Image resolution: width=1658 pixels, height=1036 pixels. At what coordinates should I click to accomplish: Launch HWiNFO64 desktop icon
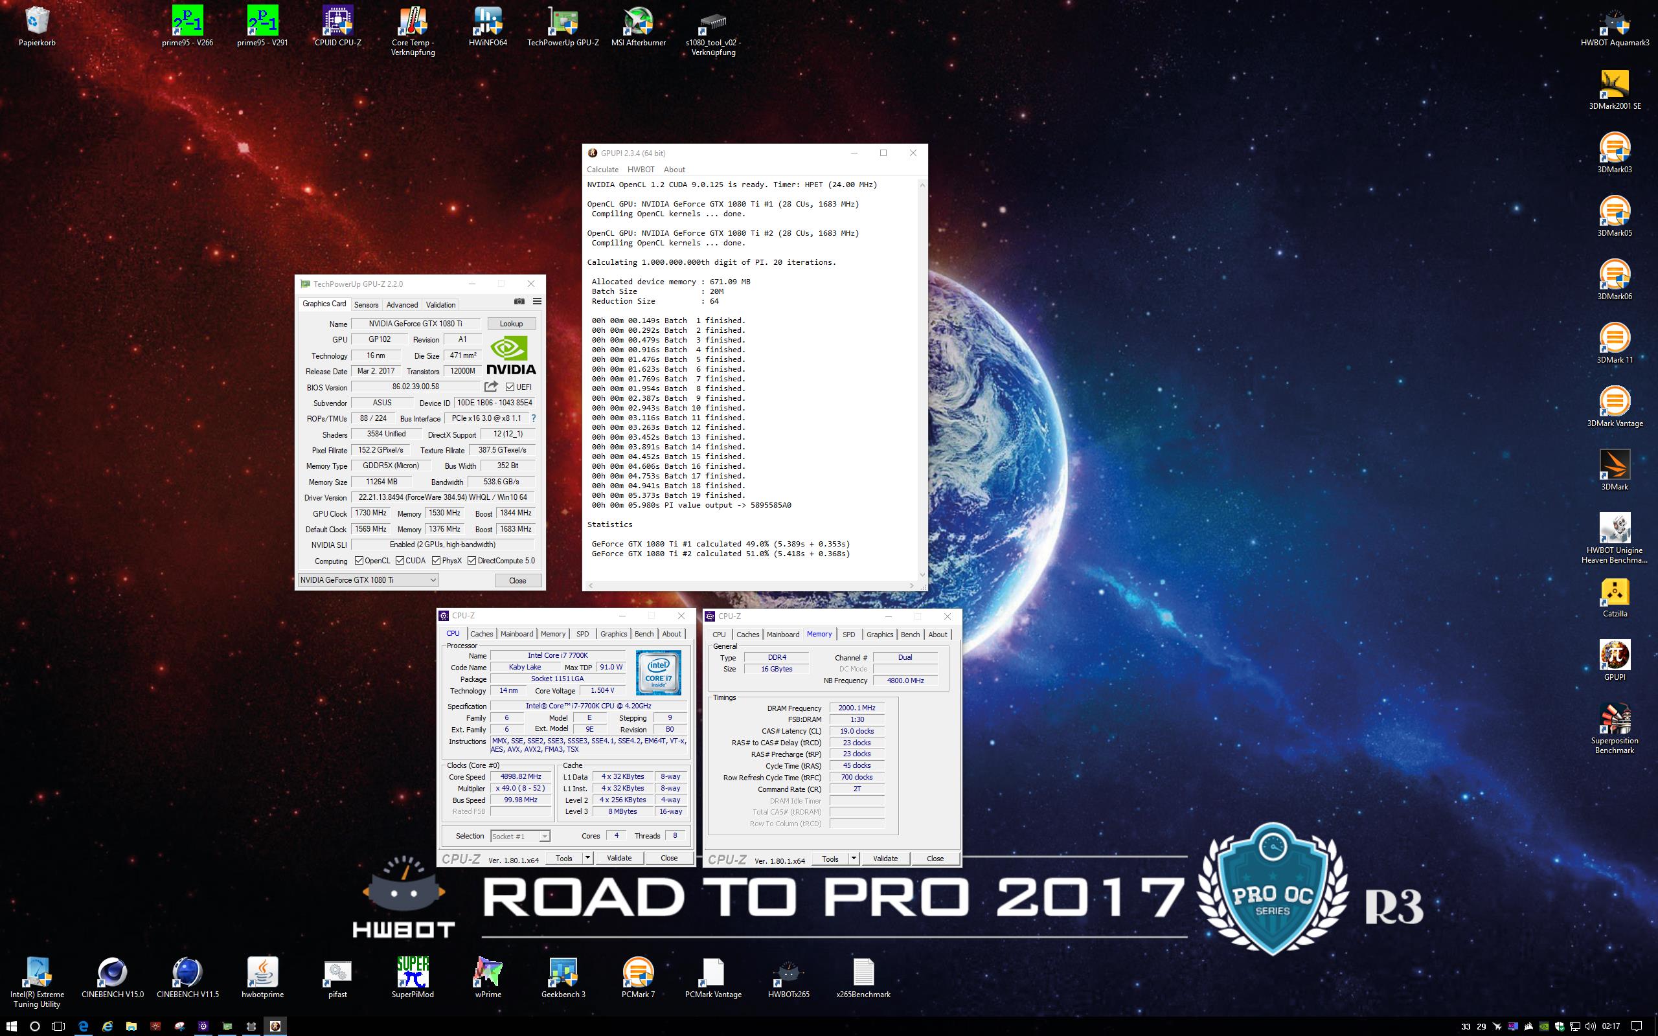pos(488,26)
